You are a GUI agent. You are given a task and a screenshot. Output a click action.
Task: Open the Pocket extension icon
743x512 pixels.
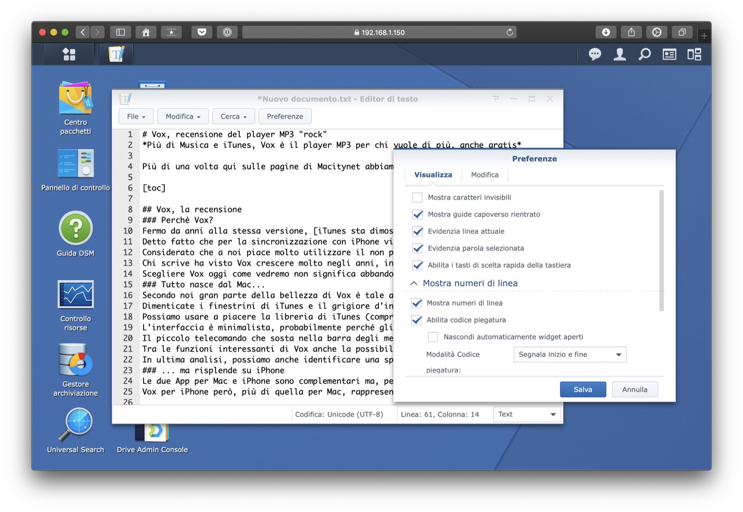click(x=202, y=32)
